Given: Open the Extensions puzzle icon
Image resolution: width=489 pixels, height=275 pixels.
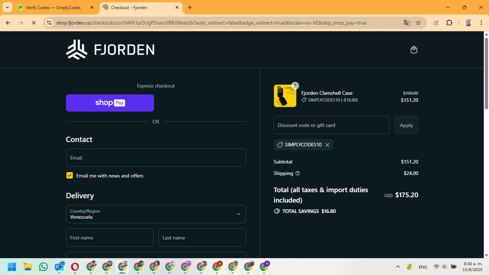Looking at the screenshot, I should pyautogui.click(x=449, y=23).
